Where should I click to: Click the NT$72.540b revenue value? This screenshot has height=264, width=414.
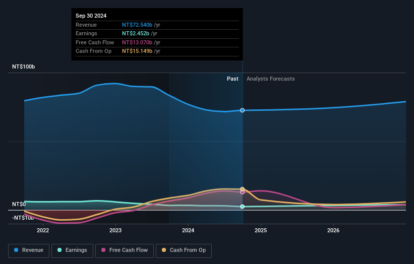pyautogui.click(x=137, y=25)
